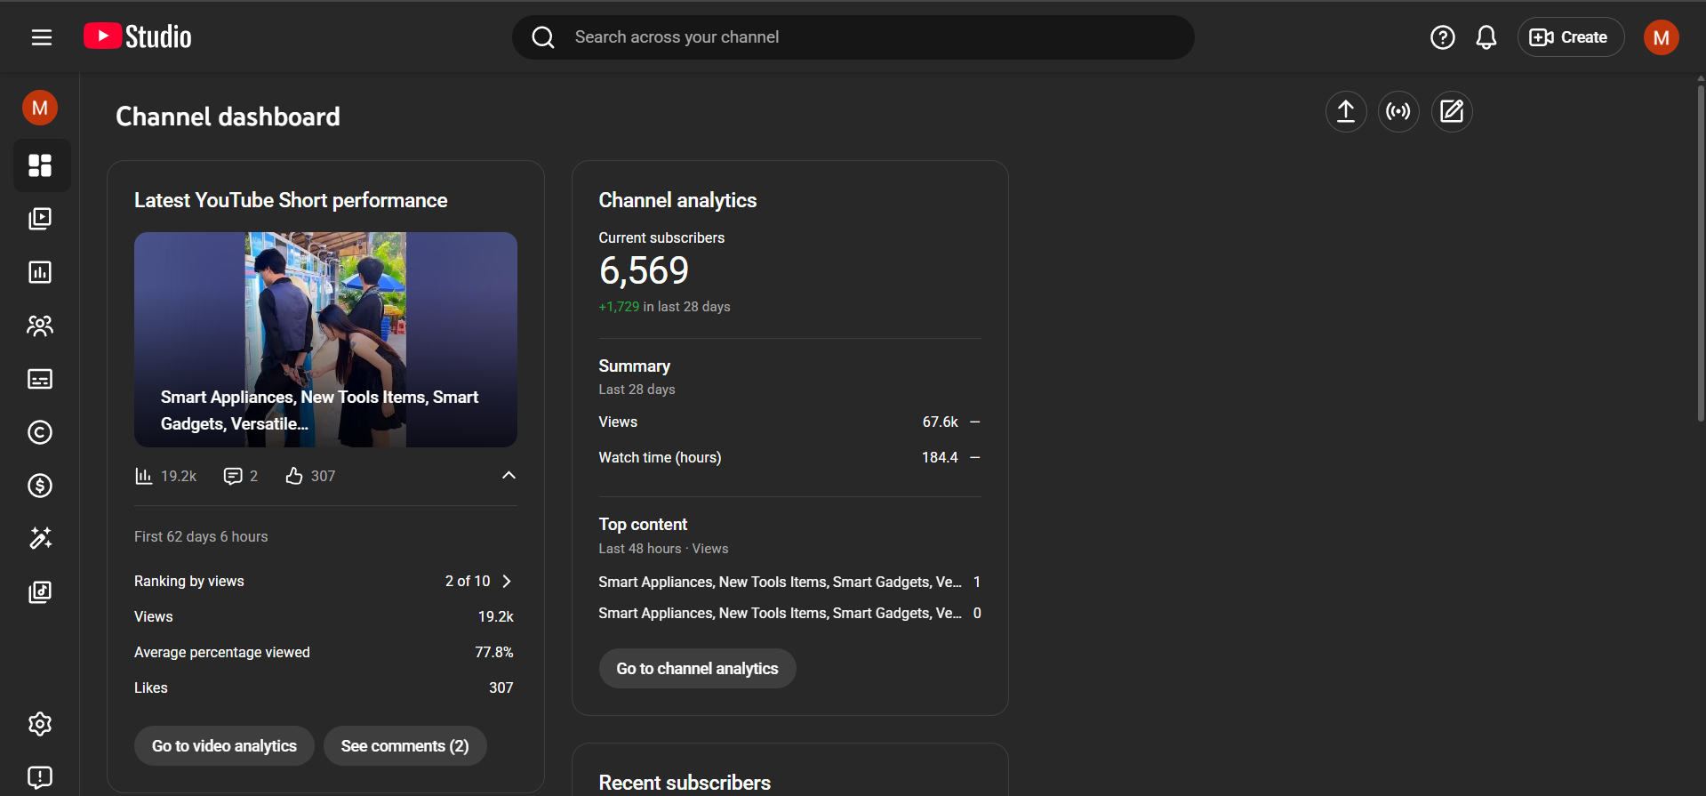
Task: Open the Audio library sidebar icon
Action: click(40, 592)
